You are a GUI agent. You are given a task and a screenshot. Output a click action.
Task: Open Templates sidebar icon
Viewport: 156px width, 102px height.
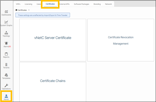6,75
